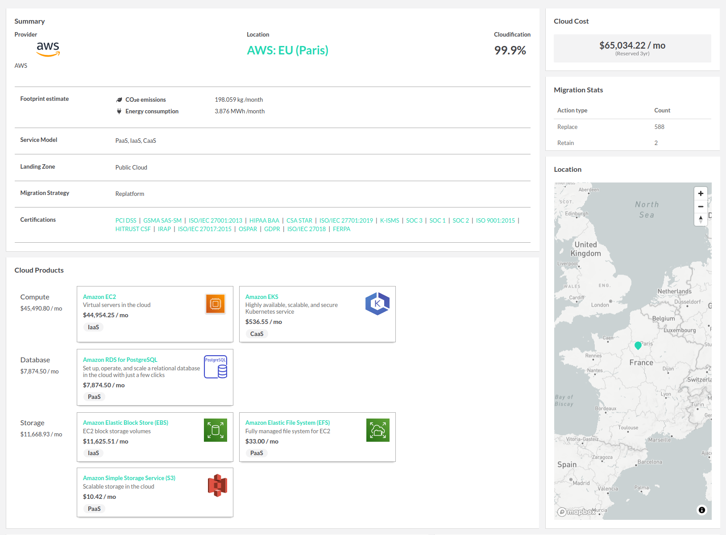Click the Count column header

pyautogui.click(x=662, y=110)
